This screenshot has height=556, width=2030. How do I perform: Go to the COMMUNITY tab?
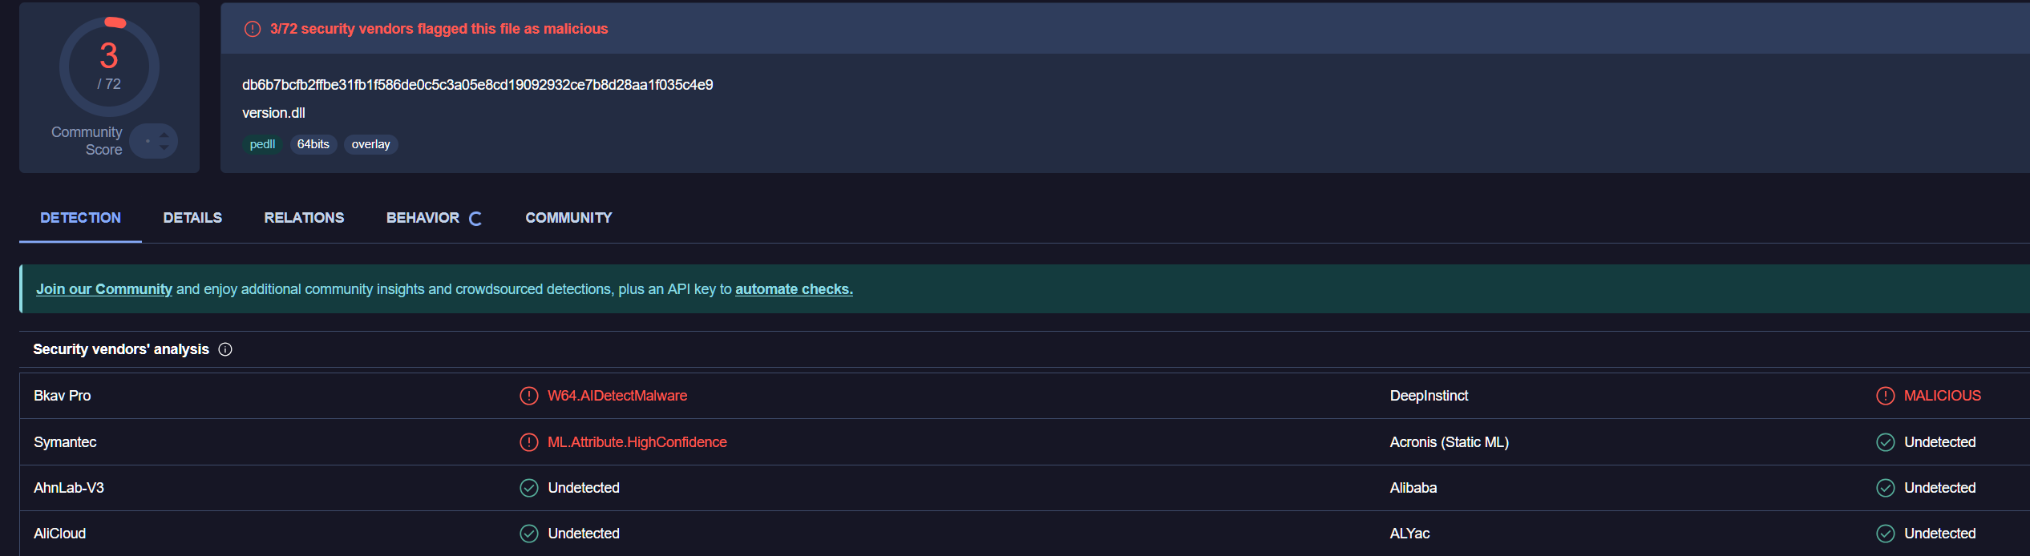click(568, 218)
